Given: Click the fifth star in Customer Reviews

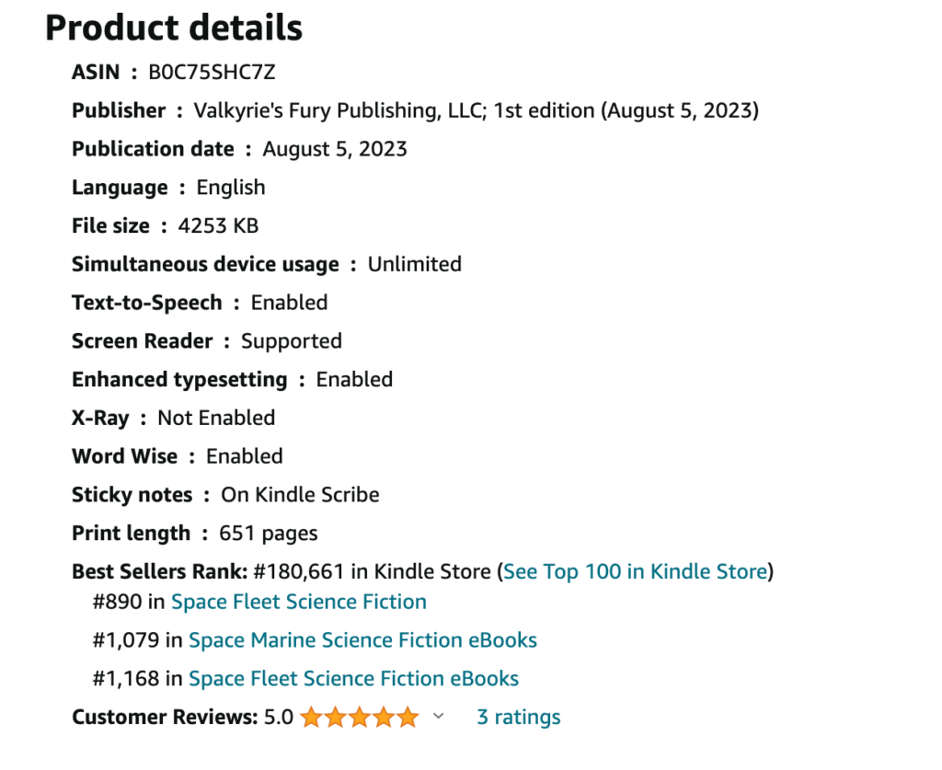Looking at the screenshot, I should 407,718.
